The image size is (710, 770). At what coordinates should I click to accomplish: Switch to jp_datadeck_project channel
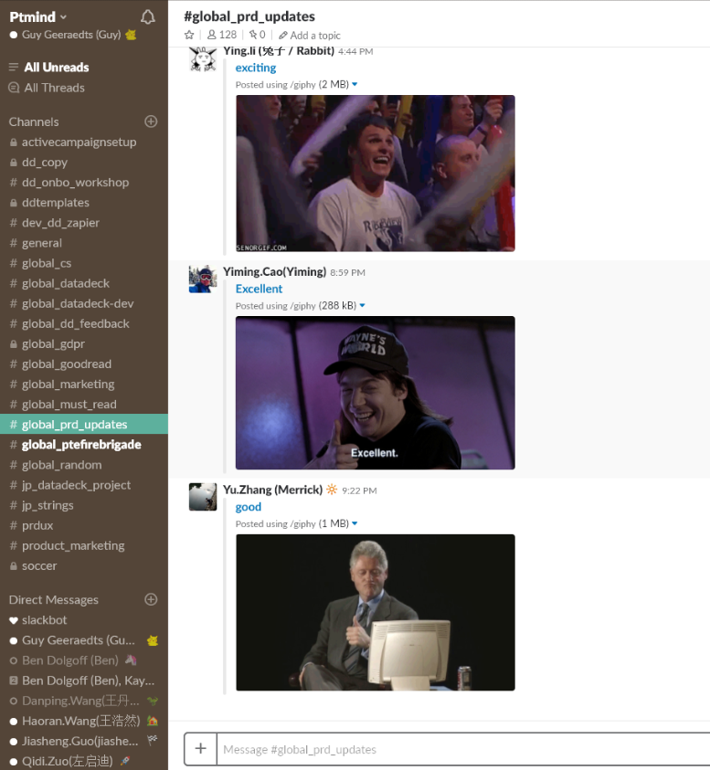tap(84, 485)
